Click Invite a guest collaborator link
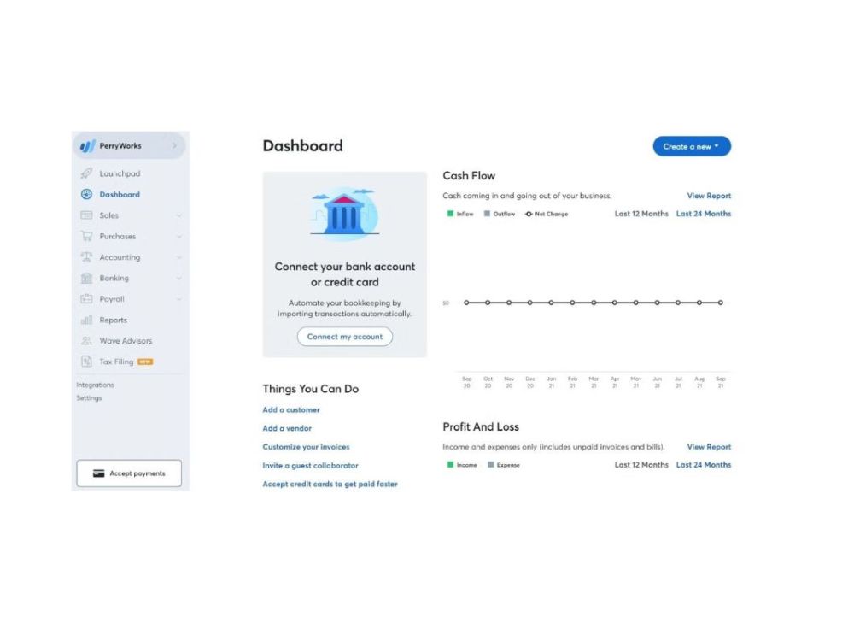The width and height of the screenshot is (854, 641). (311, 466)
